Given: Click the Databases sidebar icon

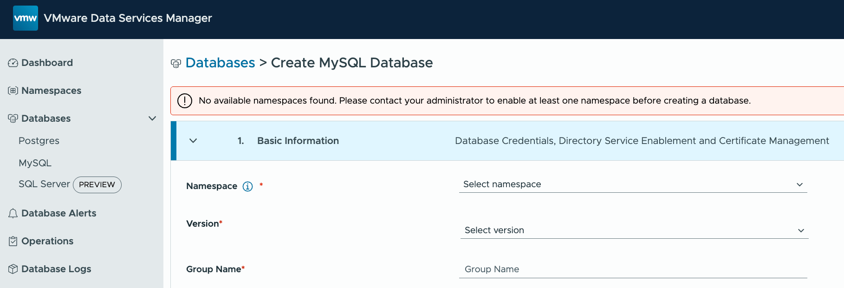Looking at the screenshot, I should click(x=13, y=118).
